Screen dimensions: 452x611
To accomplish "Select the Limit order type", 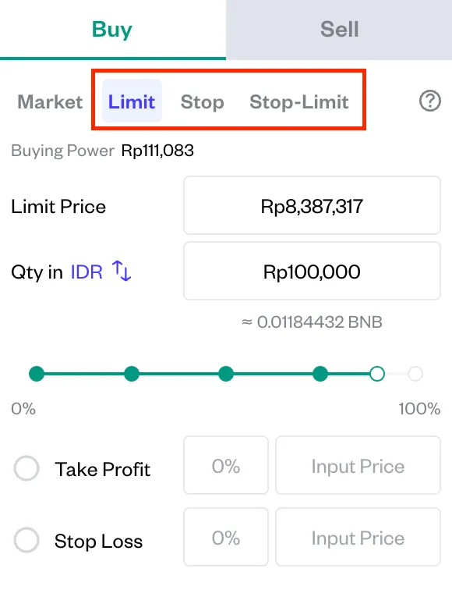I will point(132,101).
